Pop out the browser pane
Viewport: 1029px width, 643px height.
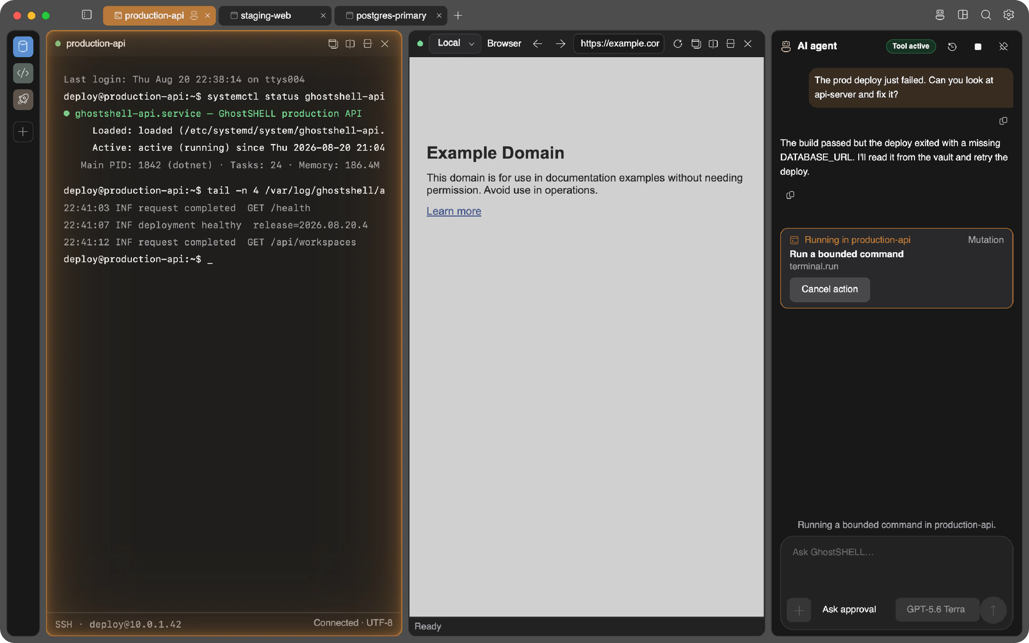coord(696,44)
